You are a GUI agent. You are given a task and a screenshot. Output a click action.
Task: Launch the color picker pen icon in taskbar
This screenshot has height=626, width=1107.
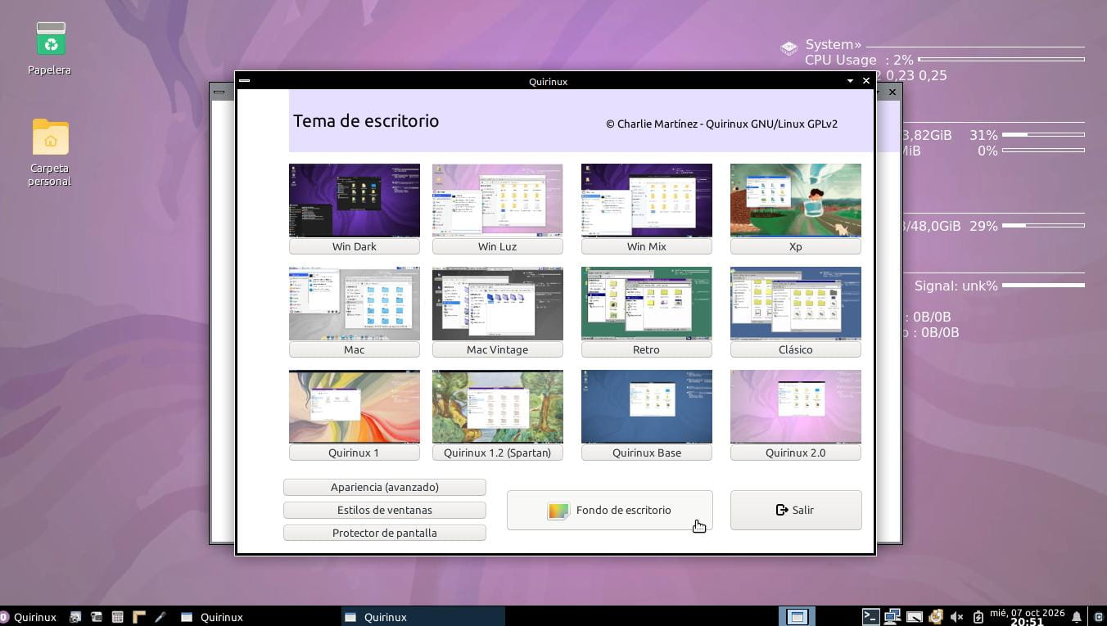pos(160,617)
